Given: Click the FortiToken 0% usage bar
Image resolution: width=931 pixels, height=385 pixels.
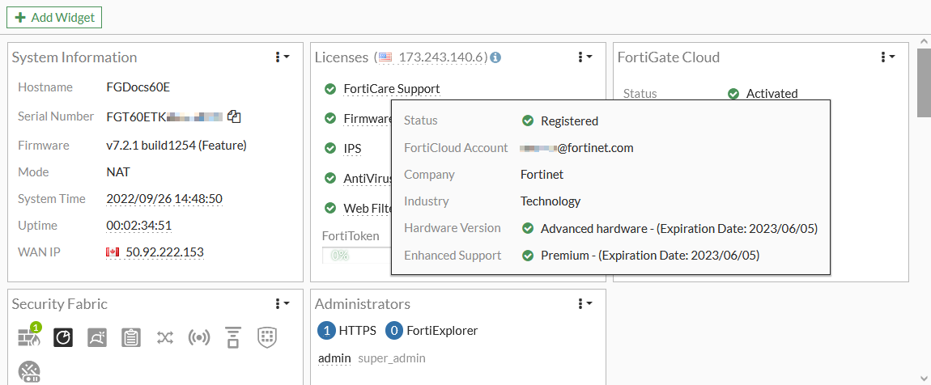Looking at the screenshot, I should tap(356, 255).
